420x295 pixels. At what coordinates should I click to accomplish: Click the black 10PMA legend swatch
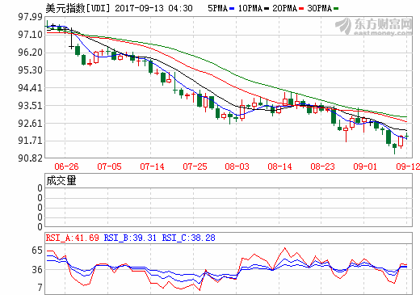[x=267, y=9]
